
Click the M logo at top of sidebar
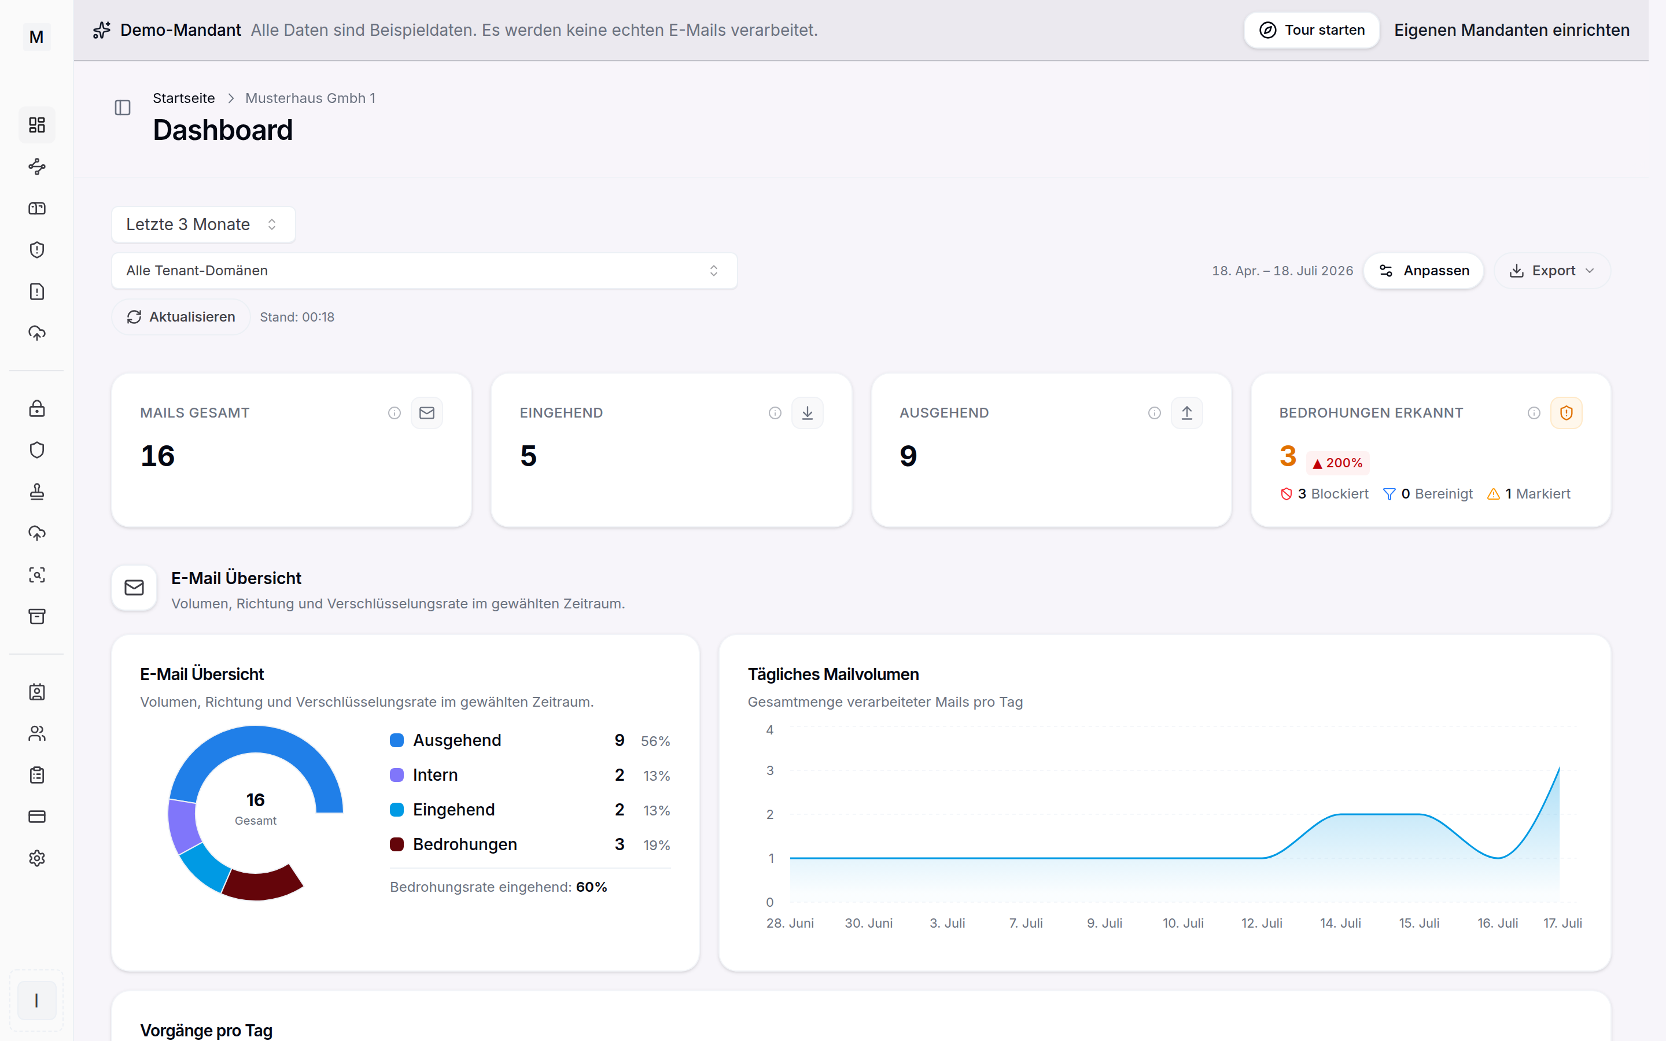point(36,36)
